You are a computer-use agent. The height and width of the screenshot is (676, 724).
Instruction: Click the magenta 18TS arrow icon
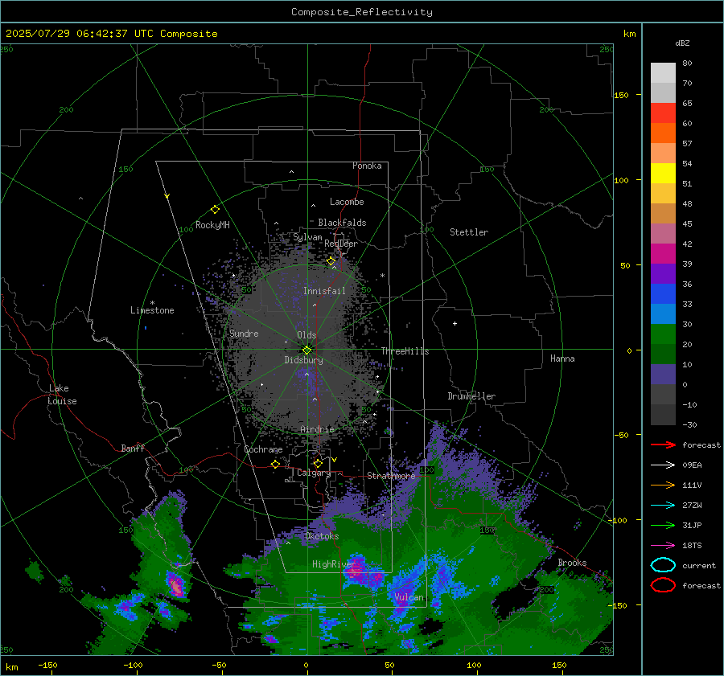[663, 546]
